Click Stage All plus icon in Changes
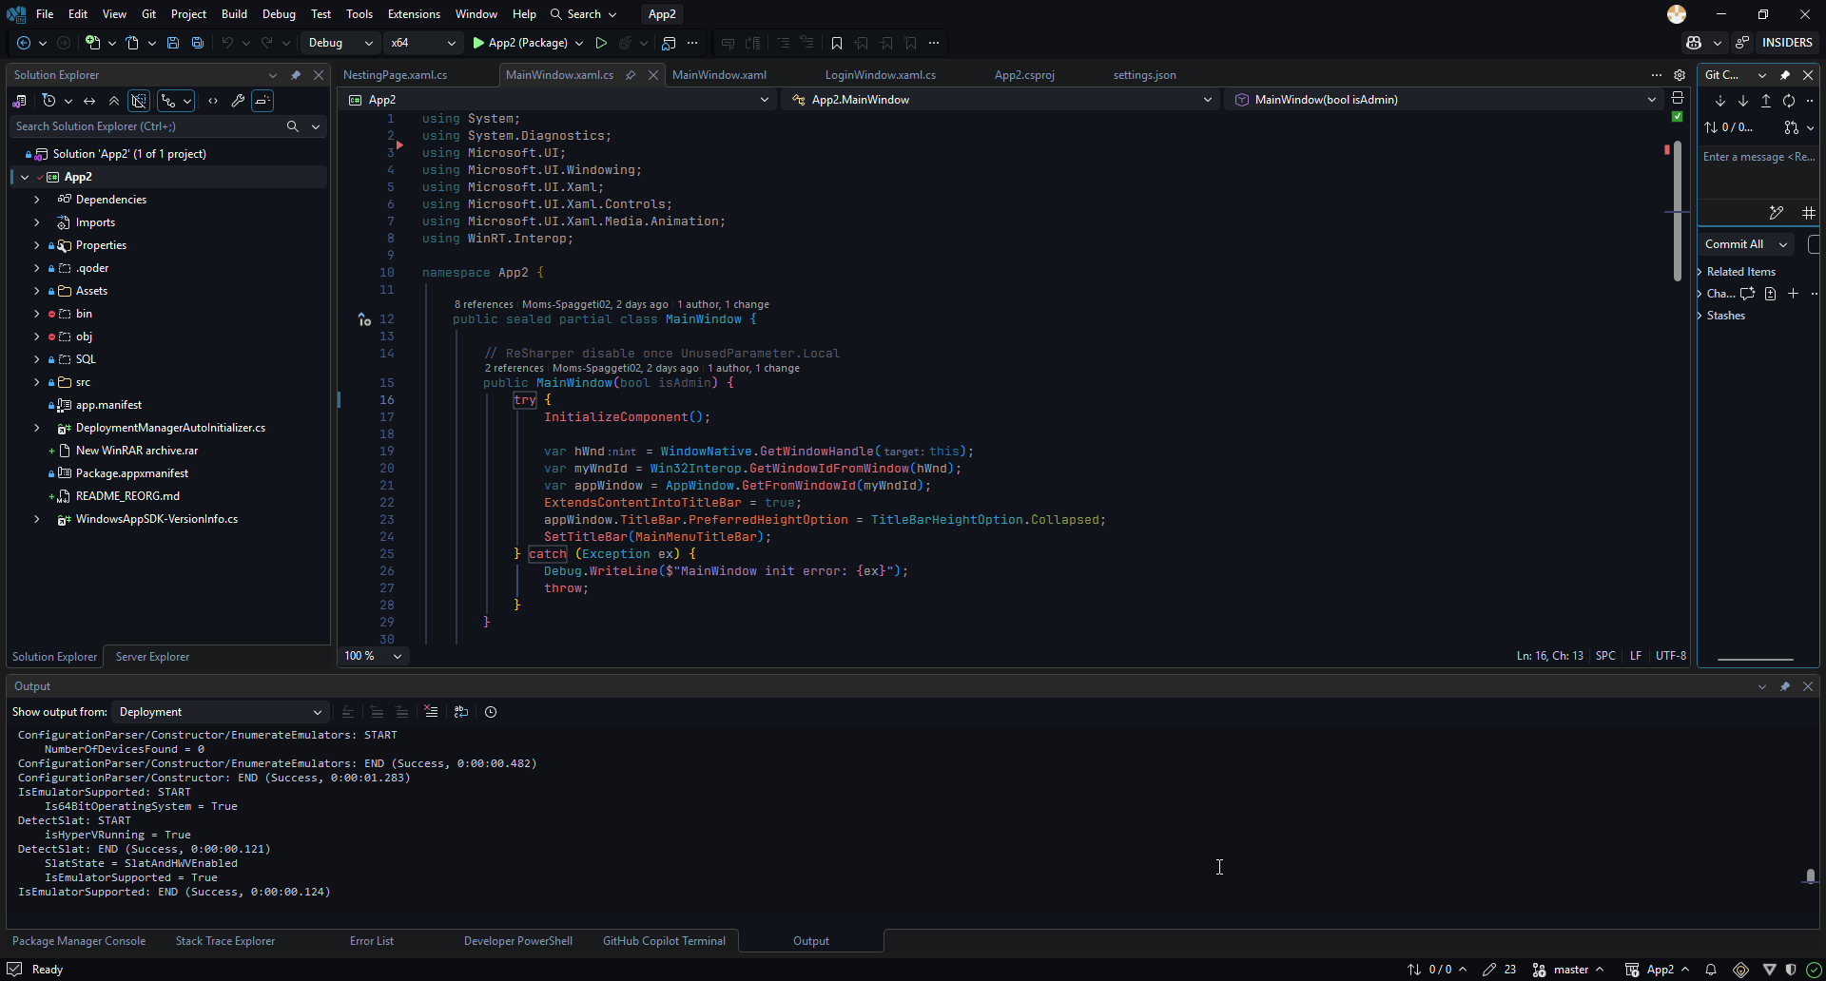Image resolution: width=1826 pixels, height=981 pixels. tap(1793, 294)
